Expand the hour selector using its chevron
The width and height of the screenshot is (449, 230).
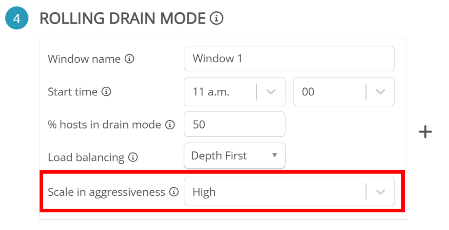271,92
